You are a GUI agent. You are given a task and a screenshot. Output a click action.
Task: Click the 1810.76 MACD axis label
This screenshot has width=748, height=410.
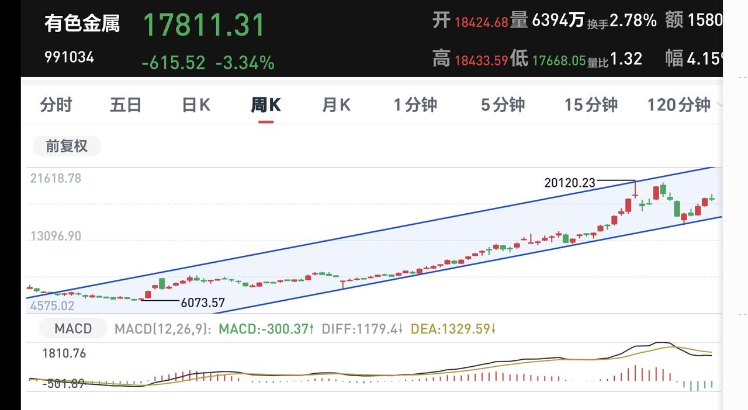pyautogui.click(x=64, y=353)
